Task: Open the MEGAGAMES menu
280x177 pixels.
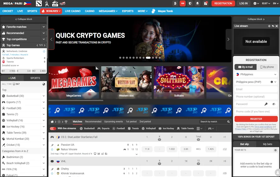Action: (x=108, y=11)
